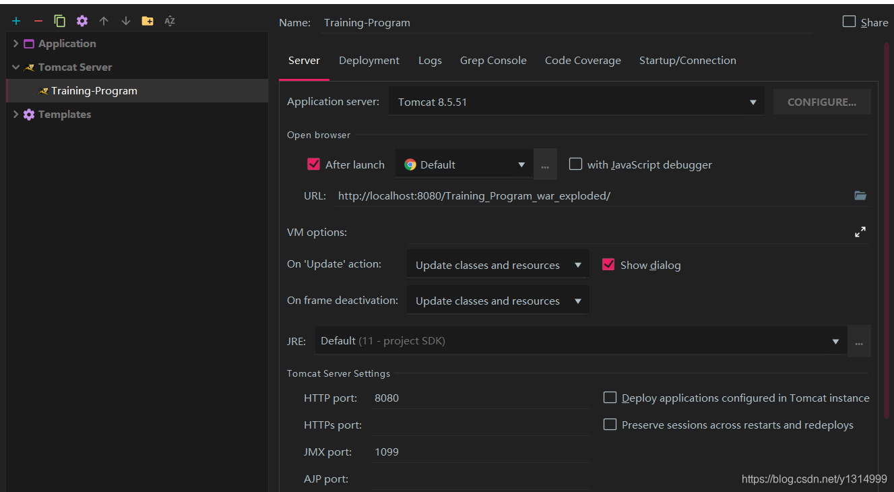
Task: Enable with JavaScript debugger
Action: click(575, 164)
